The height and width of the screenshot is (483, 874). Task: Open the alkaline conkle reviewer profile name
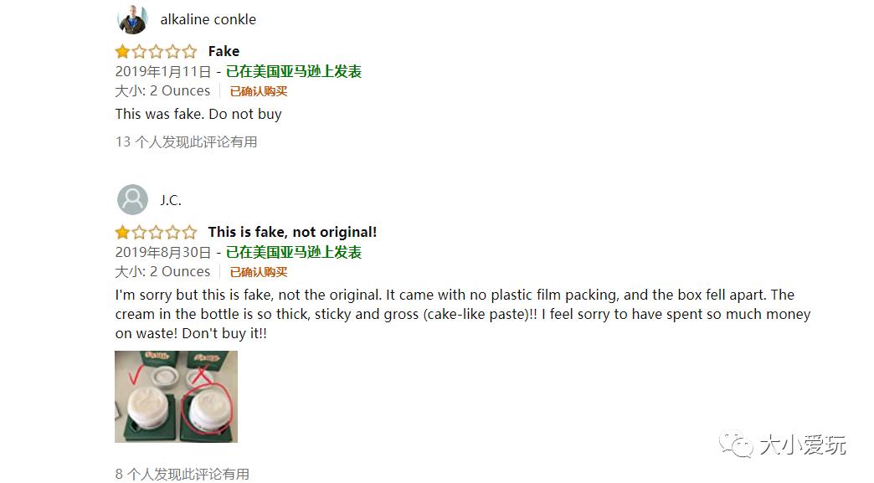pos(208,19)
